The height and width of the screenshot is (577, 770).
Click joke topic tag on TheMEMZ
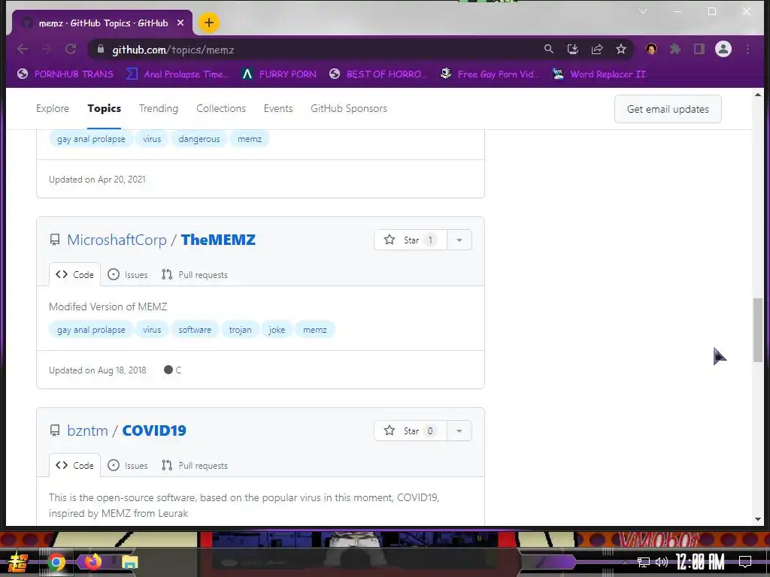pyautogui.click(x=277, y=330)
